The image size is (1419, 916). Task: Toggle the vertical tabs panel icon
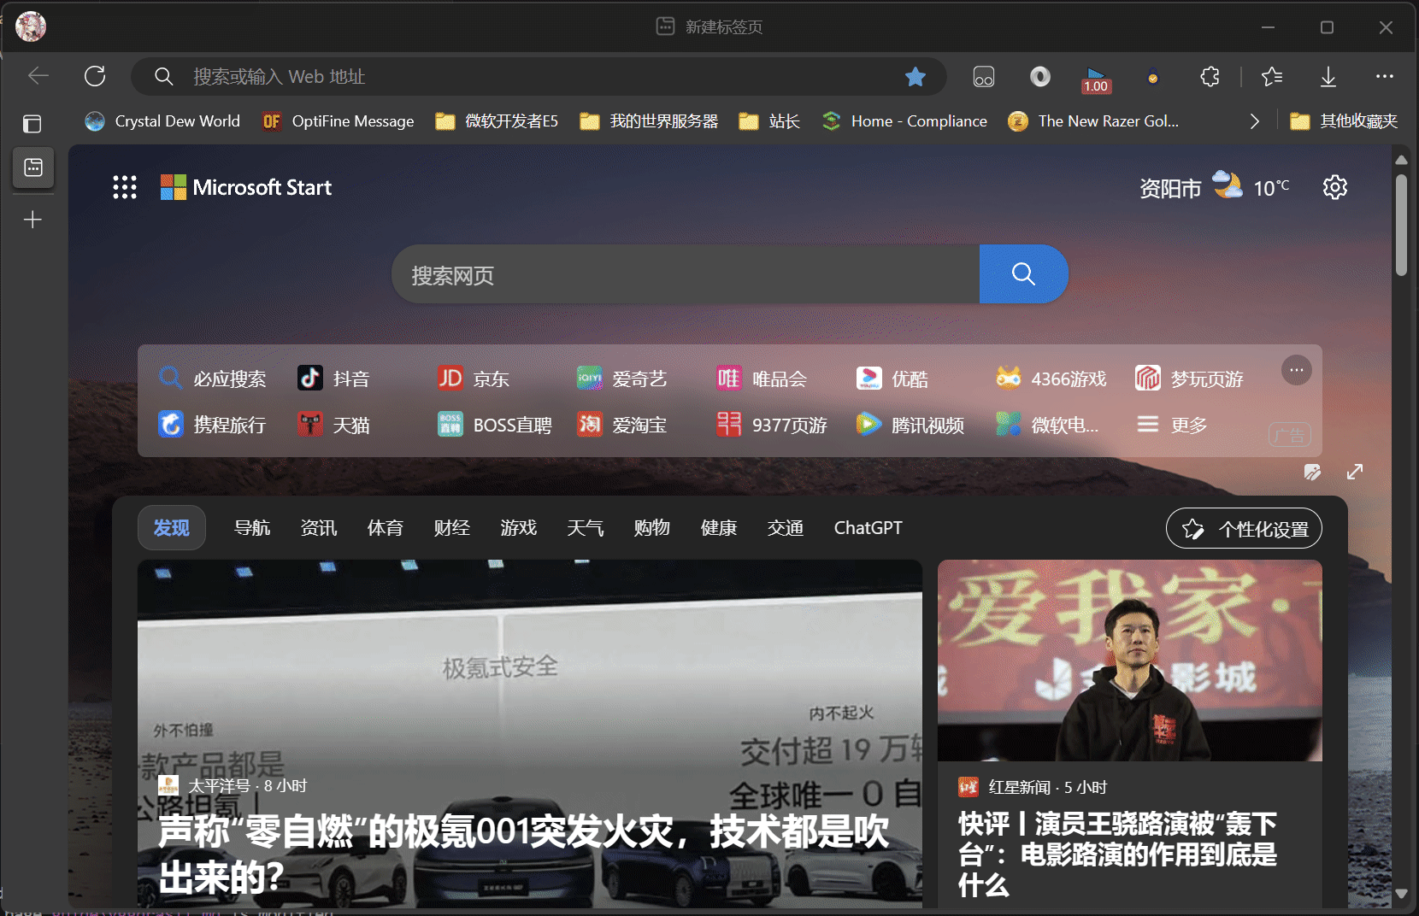pyautogui.click(x=32, y=124)
